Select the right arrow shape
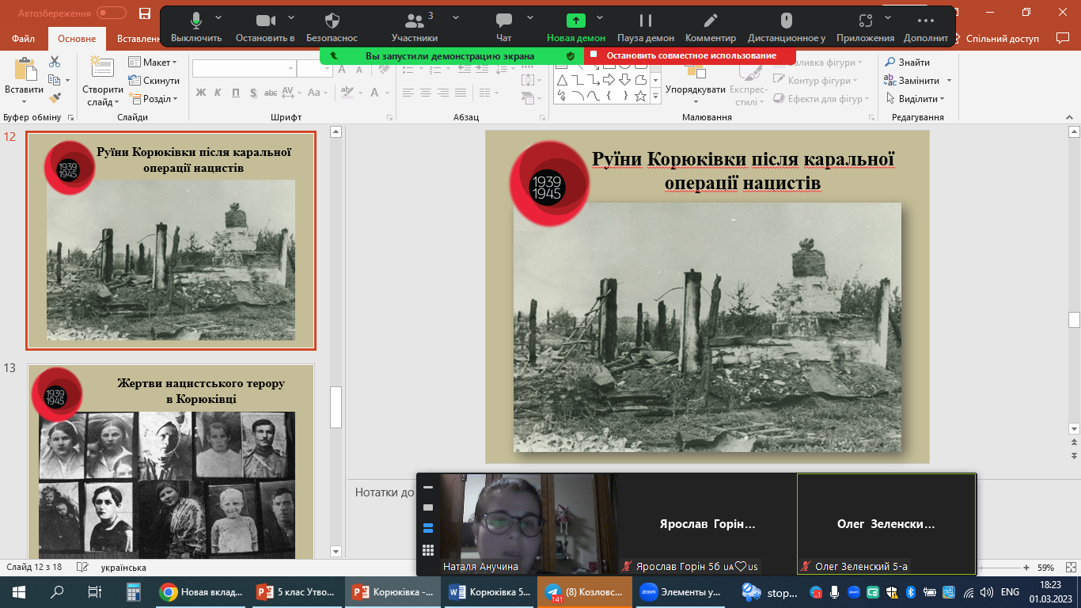 point(609,80)
